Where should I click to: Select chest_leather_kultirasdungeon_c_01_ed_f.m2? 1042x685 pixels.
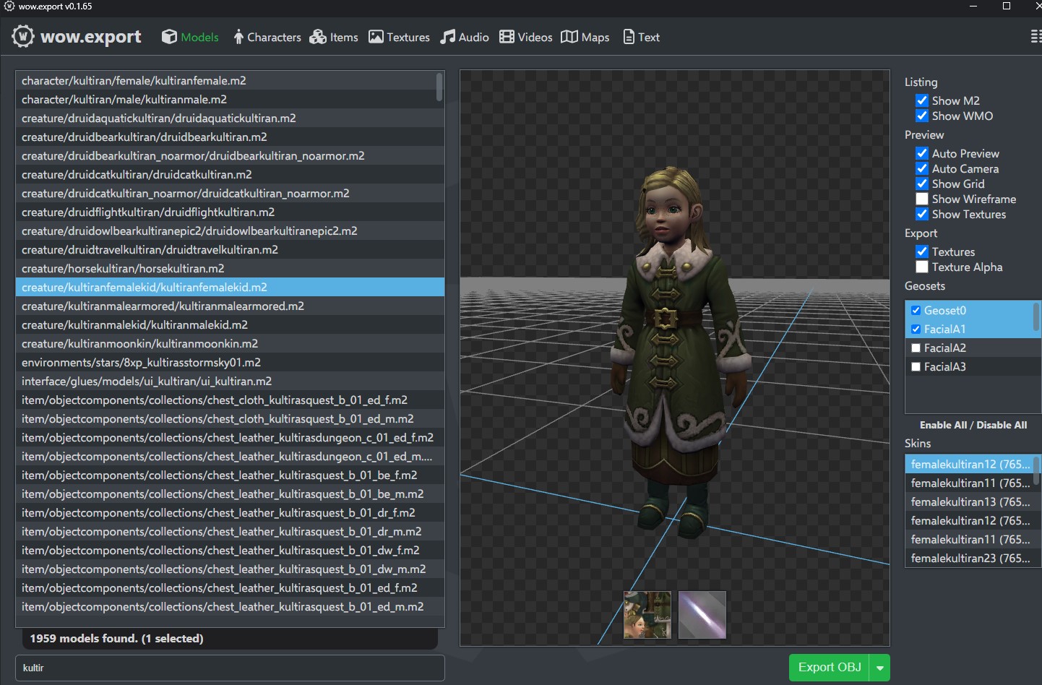(230, 437)
